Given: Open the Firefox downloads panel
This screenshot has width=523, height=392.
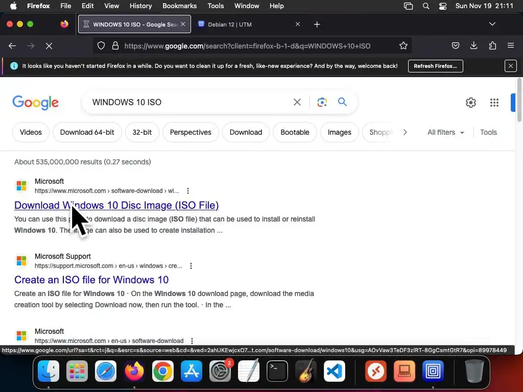Looking at the screenshot, I should 473,45.
